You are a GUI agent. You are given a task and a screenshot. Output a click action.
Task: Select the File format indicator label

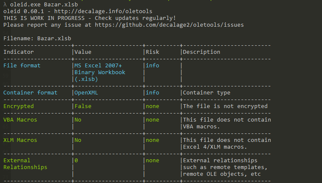(22, 66)
